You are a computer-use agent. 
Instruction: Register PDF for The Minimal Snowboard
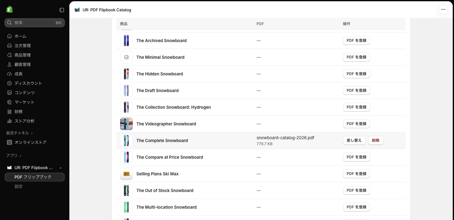coord(356,57)
